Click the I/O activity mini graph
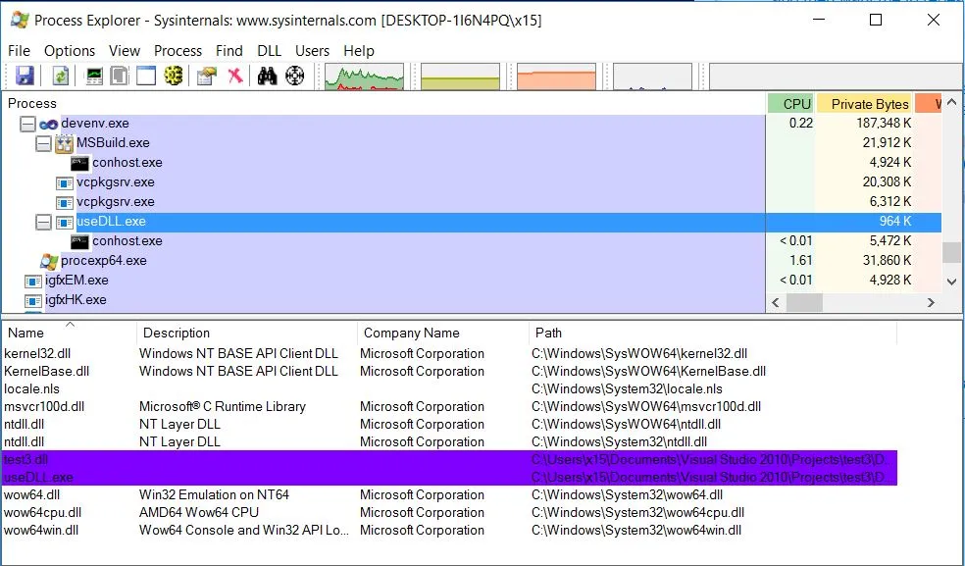Viewport: 965px width, 566px height. pyautogui.click(x=652, y=77)
